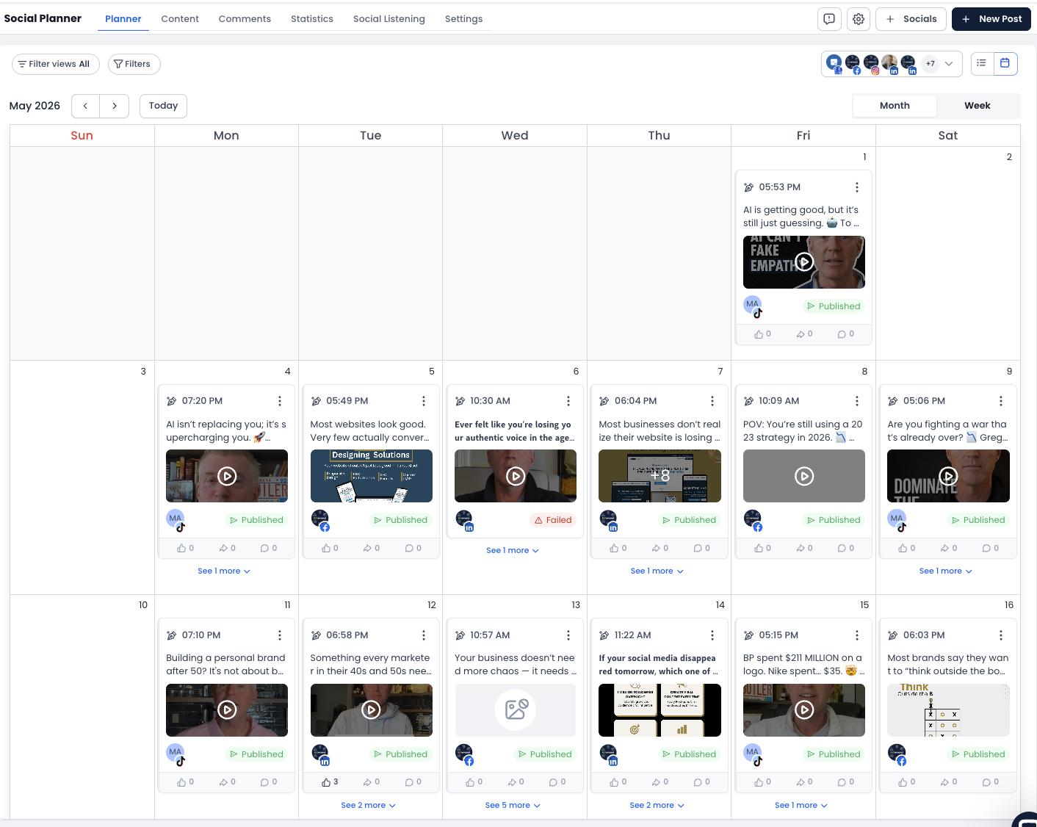1037x827 pixels.
Task: Open three-dot menu on 05:53 PM post
Action: (x=857, y=187)
